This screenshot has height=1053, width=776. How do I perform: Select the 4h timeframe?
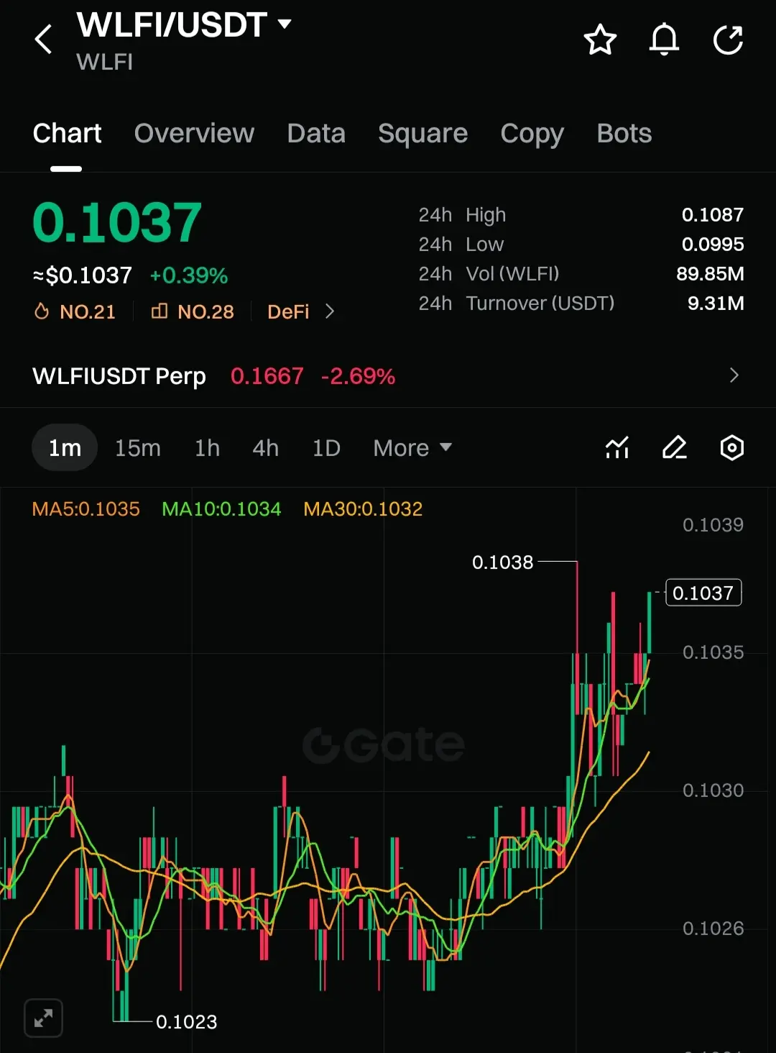tap(265, 448)
